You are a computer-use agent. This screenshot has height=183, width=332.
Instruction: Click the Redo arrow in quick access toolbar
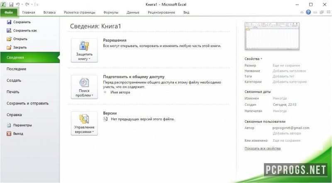click(x=27, y=4)
